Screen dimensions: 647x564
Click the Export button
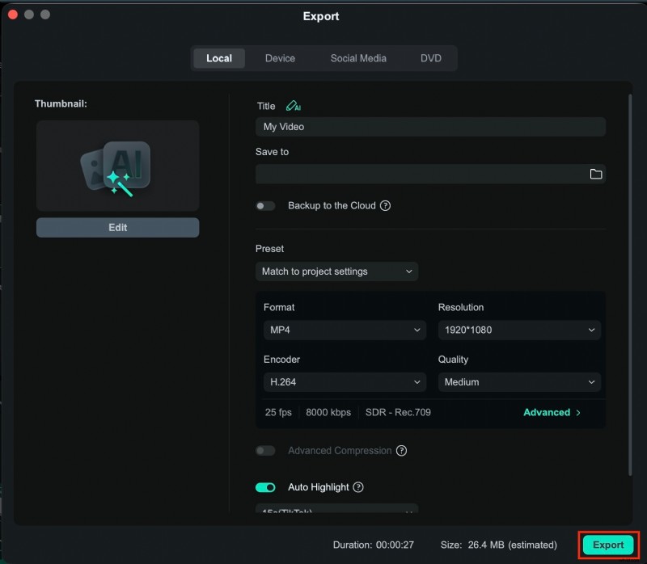[607, 545]
